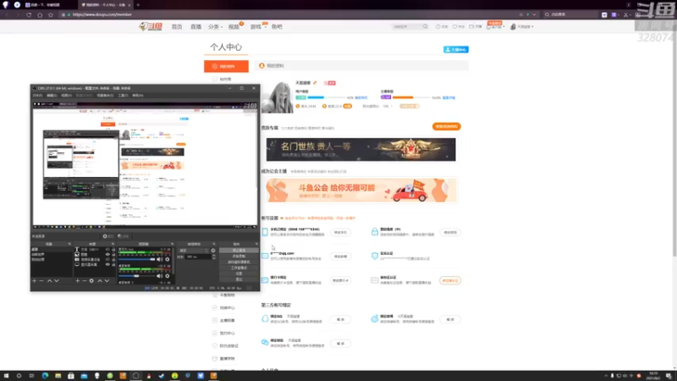Viewport: 677px width, 381px height.
Task: Click browser Back arrow
Action: click(x=7, y=14)
